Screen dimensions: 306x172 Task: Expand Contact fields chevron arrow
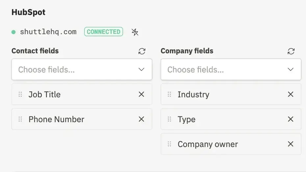tap(141, 69)
